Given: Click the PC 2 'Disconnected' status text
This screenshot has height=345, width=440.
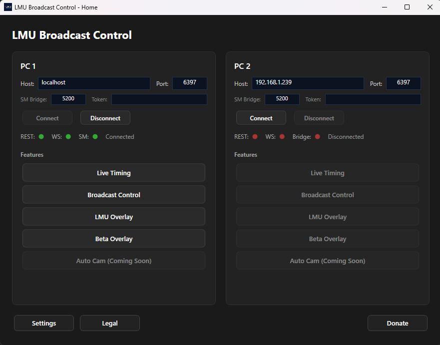Looking at the screenshot, I should pos(346,137).
